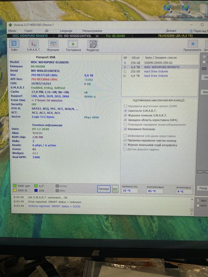Click the minimum temperature 9 °C field
The image size is (208, 277).
coord(184,192)
